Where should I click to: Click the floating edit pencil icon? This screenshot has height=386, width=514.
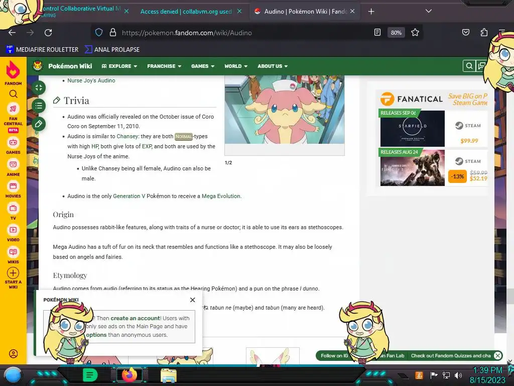pos(39,124)
